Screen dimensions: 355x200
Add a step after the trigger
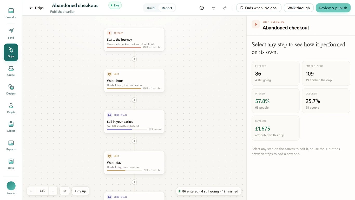[x=134, y=59]
